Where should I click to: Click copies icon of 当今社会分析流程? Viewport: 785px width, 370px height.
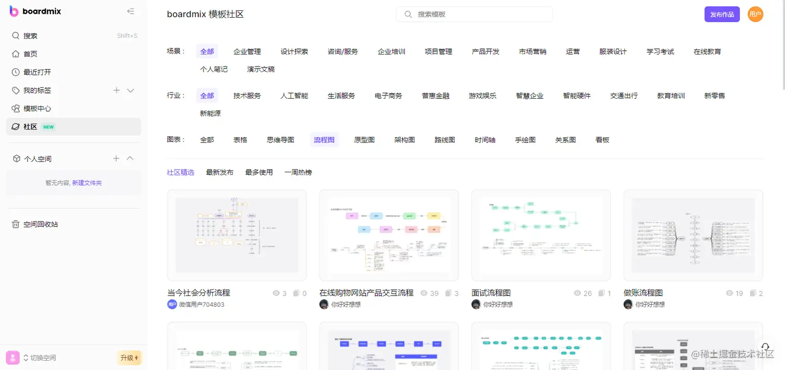pos(296,293)
